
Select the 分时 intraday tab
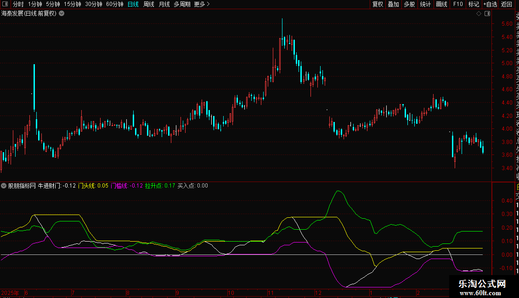[18, 4]
